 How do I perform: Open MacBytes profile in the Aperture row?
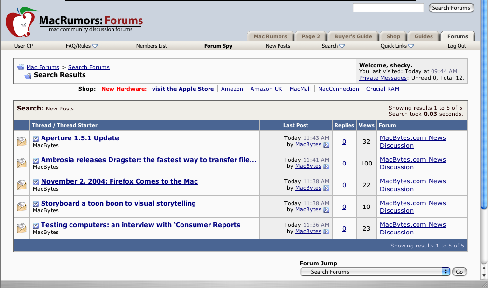coord(308,145)
